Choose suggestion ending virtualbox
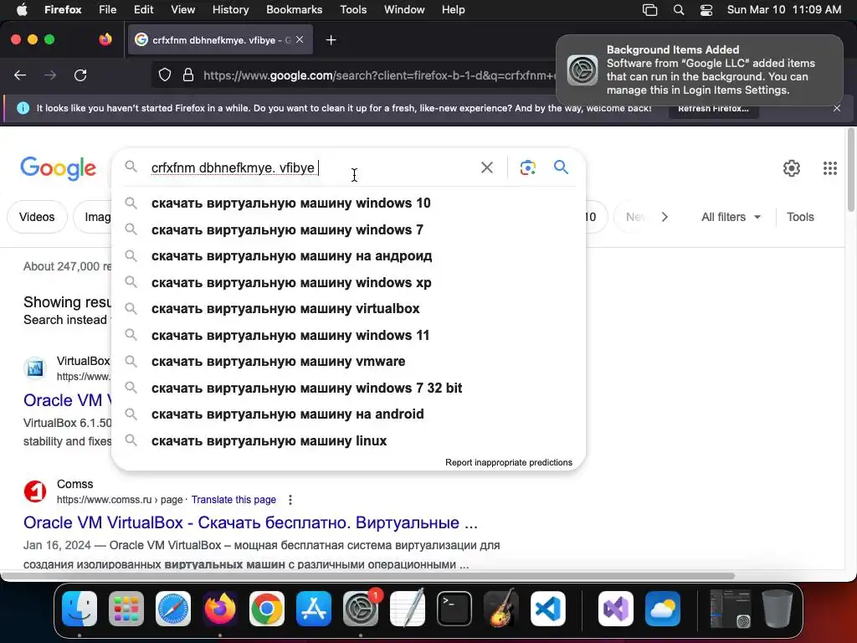 tap(349, 309)
